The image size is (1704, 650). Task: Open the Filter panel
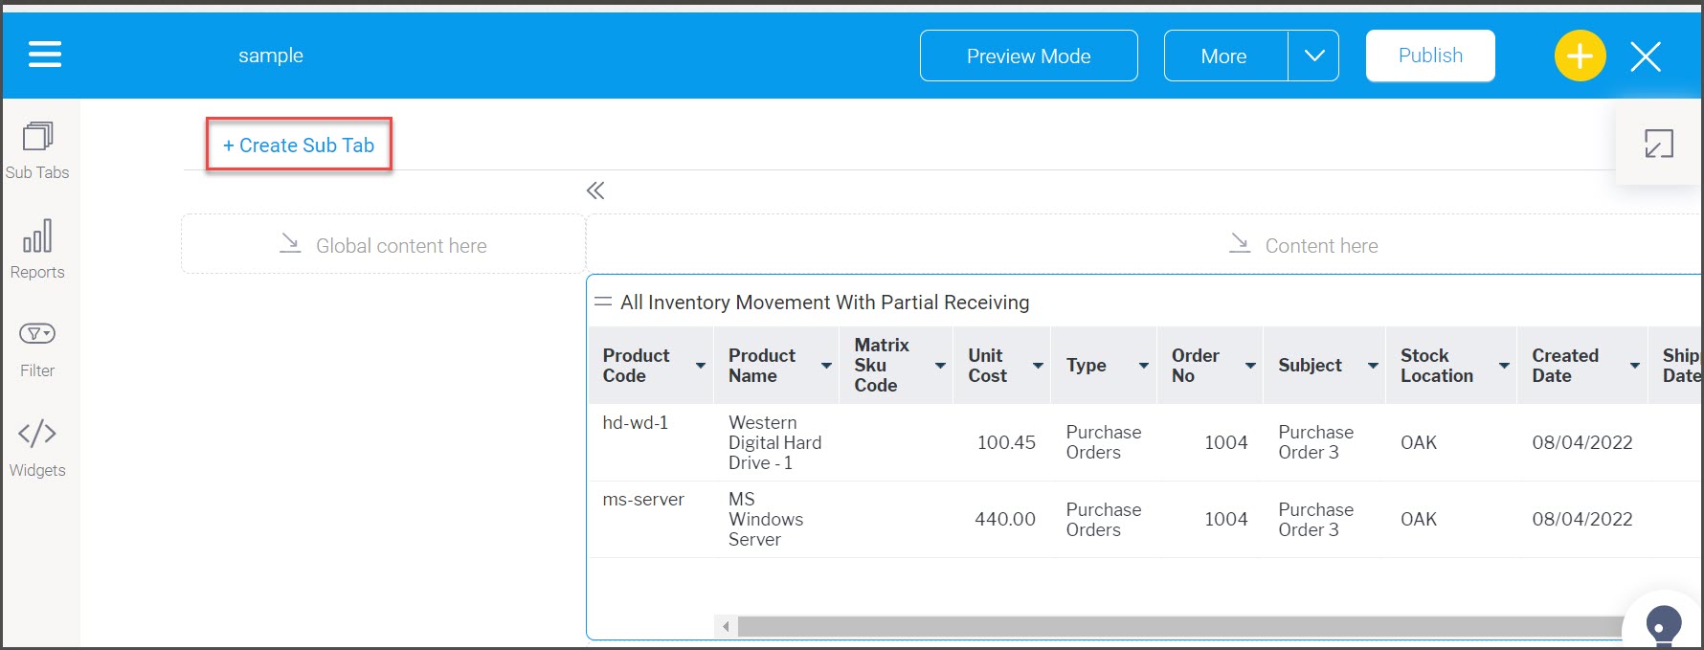click(37, 349)
